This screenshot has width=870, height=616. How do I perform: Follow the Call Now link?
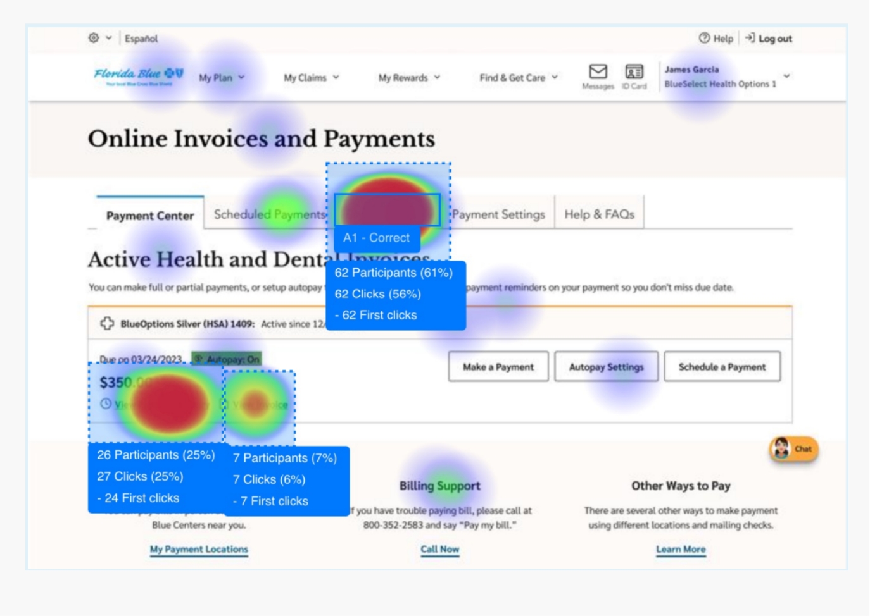439,549
